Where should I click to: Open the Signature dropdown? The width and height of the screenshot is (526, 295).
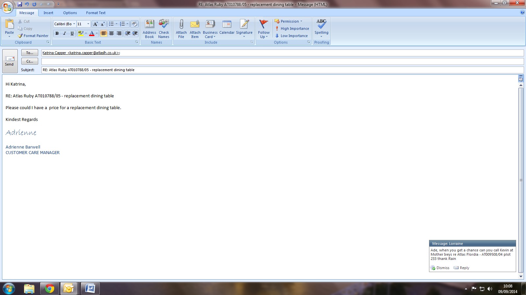[x=244, y=29]
